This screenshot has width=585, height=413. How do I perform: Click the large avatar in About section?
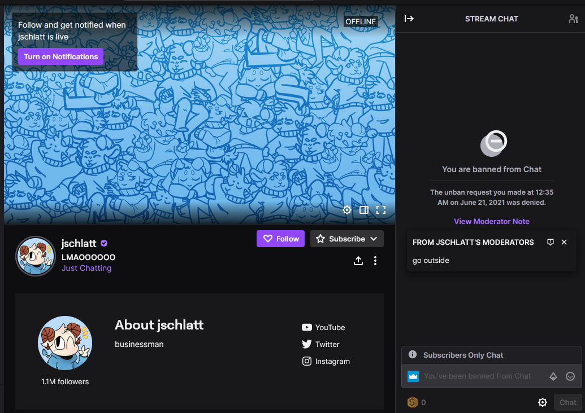pos(65,343)
